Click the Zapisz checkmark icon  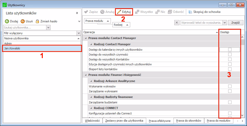(x=86, y=12)
